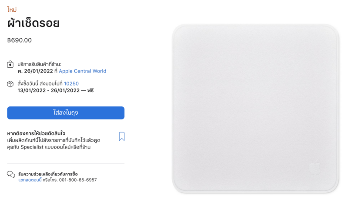Click the help deciding heading text
The width and height of the screenshot is (348, 205).
[36, 133]
